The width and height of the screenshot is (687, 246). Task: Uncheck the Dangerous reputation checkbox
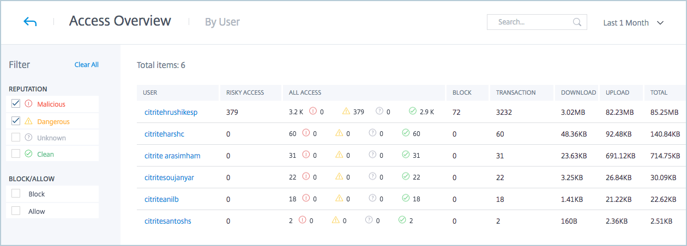tap(16, 121)
